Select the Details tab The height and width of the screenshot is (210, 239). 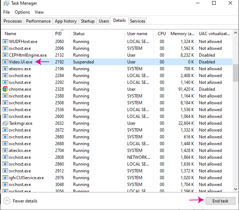click(120, 20)
